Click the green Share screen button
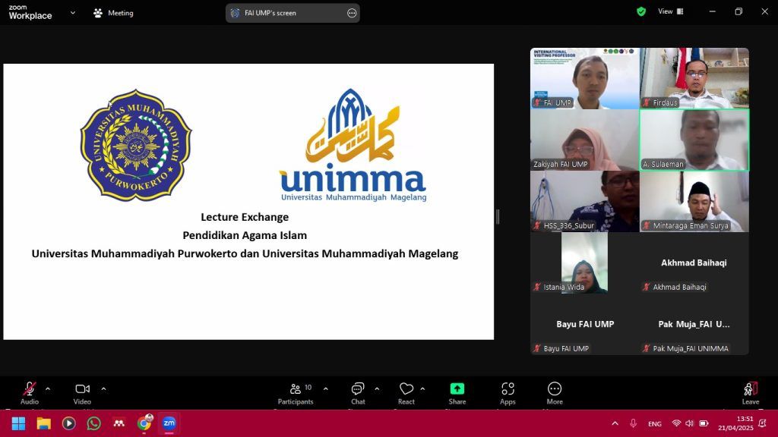Screen dimensions: 778x437 coord(457,394)
